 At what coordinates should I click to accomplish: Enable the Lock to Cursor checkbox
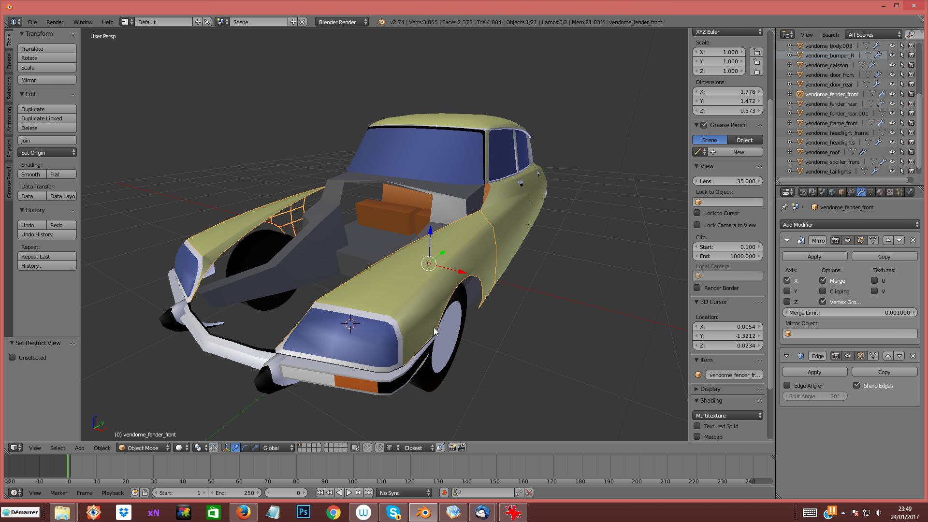[697, 213]
